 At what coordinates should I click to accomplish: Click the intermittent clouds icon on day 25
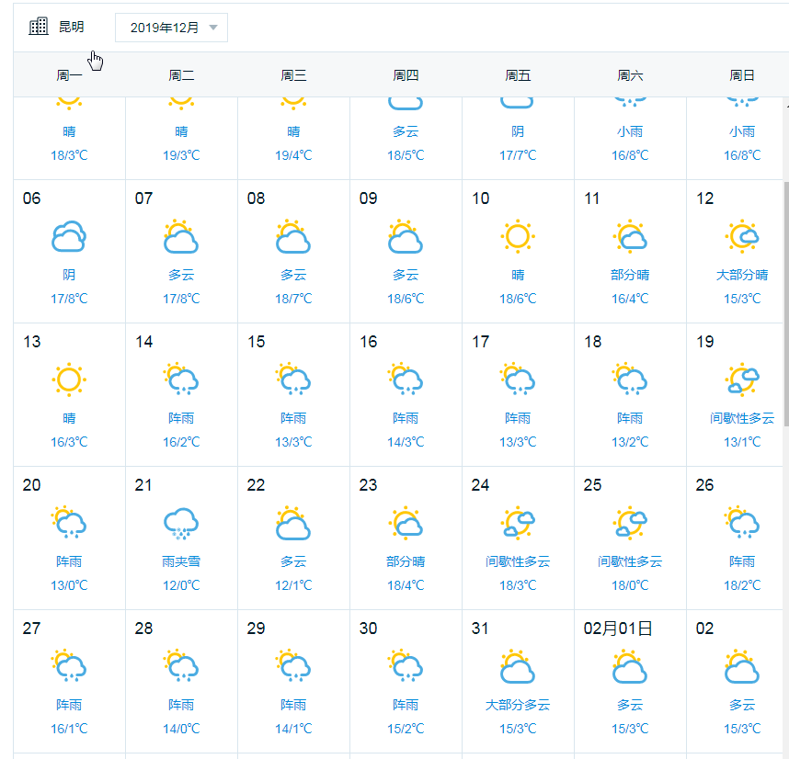[x=630, y=522]
